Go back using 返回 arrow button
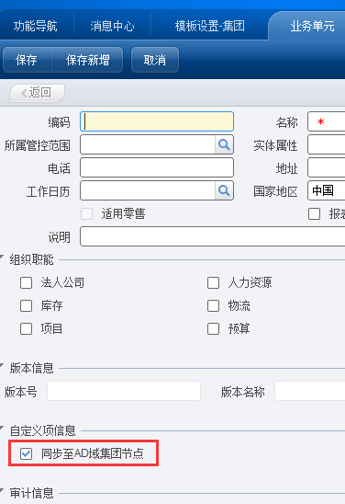This screenshot has width=345, height=504. point(38,93)
